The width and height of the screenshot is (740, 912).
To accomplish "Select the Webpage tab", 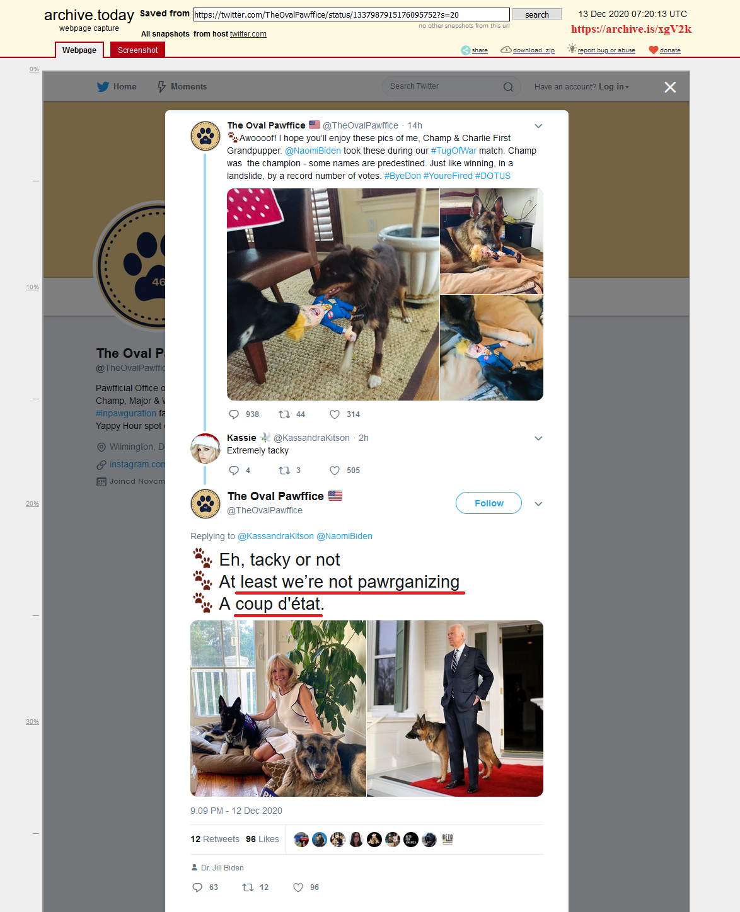I will [79, 50].
